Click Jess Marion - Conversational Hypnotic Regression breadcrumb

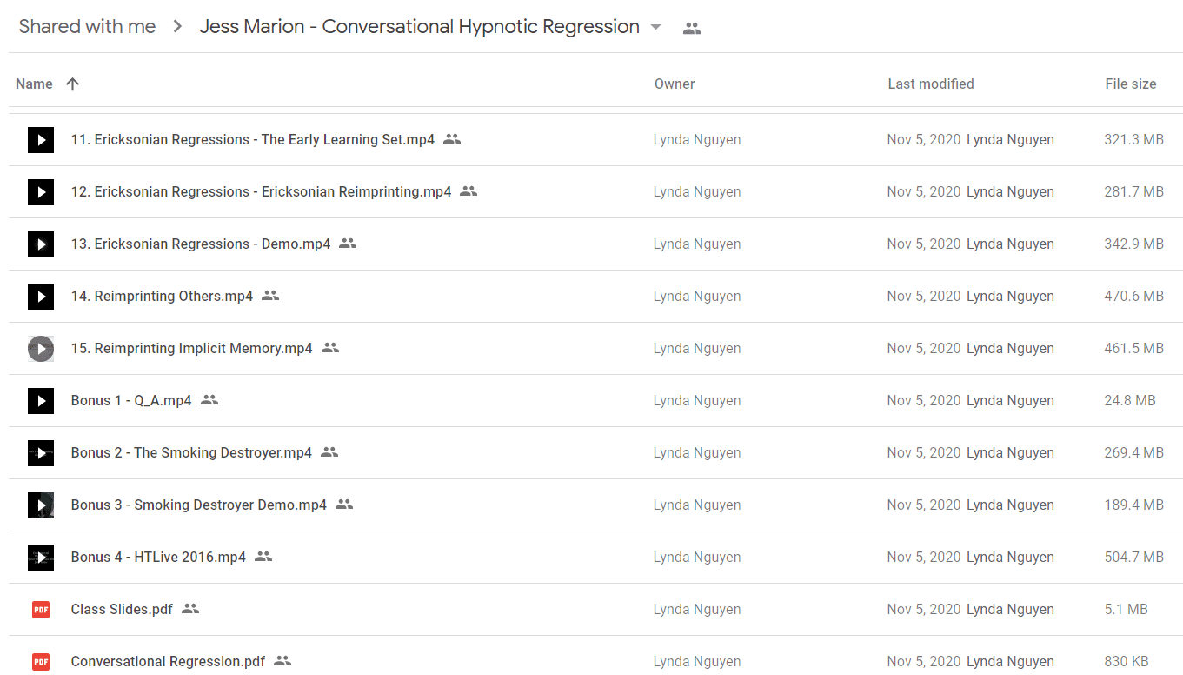pos(420,27)
